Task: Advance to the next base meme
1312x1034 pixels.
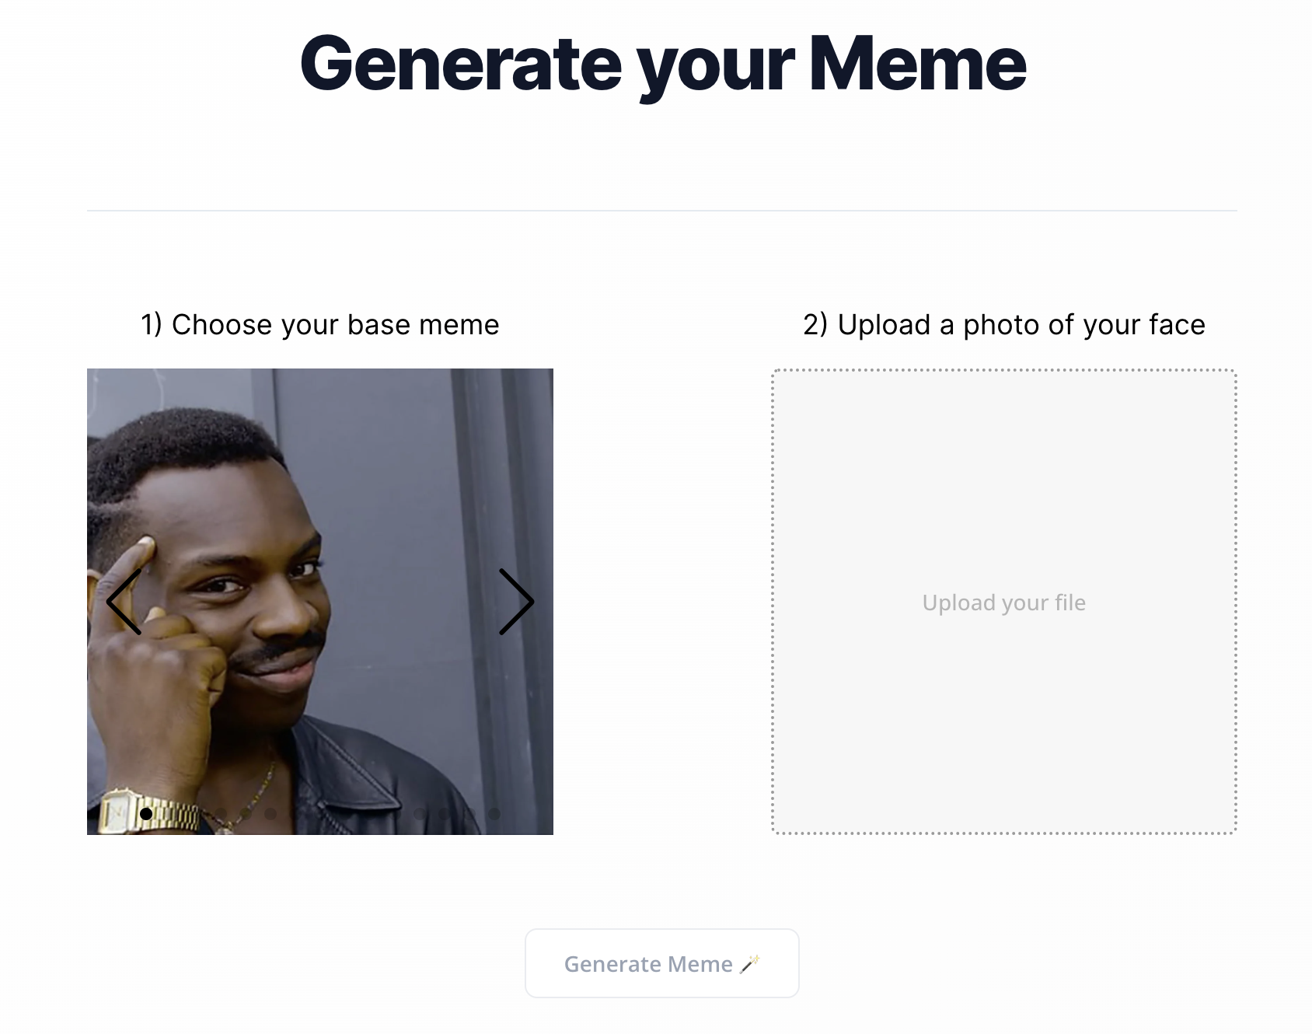Action: 516,602
